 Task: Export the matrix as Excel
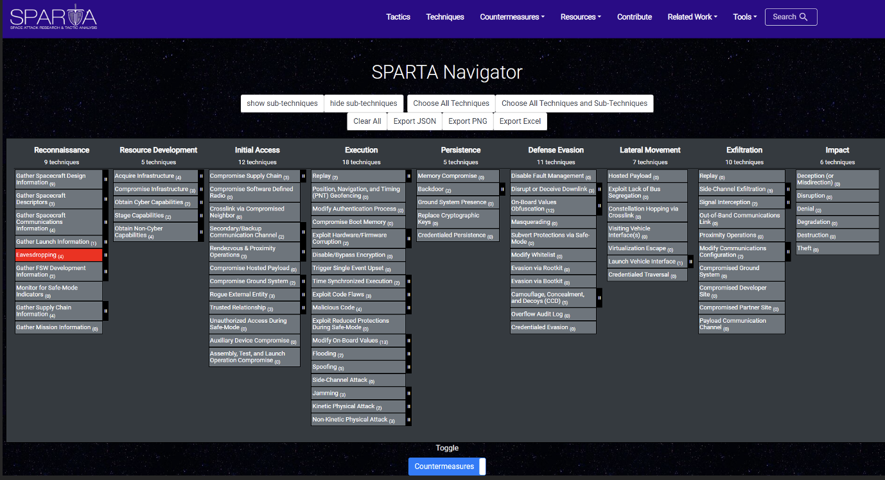point(520,121)
